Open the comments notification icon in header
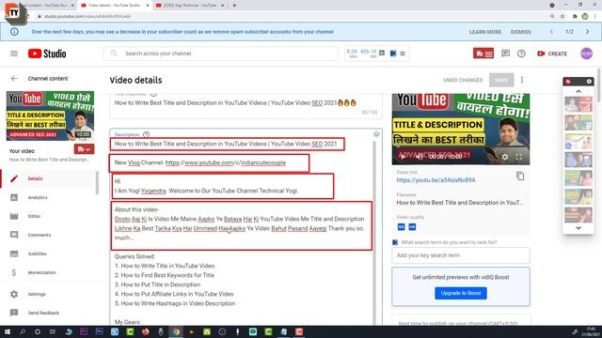This screenshot has width=602, height=338. coord(505,54)
